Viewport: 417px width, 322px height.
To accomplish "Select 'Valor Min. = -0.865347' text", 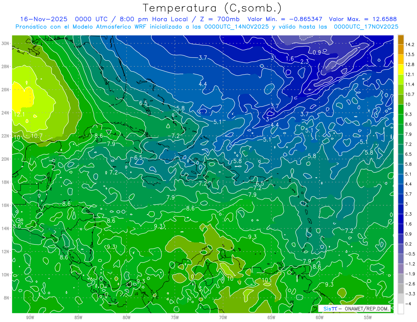I will click(x=285, y=19).
